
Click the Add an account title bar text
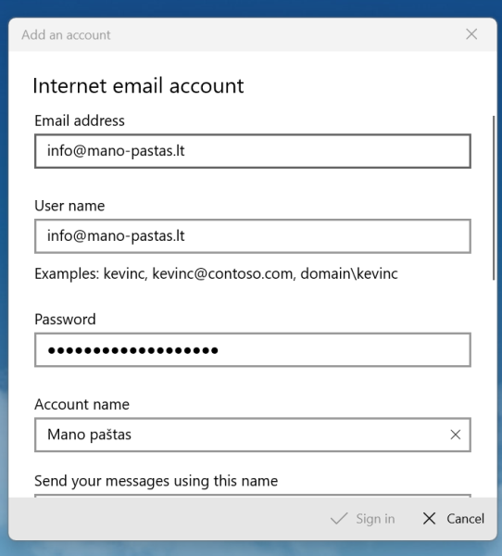66,35
